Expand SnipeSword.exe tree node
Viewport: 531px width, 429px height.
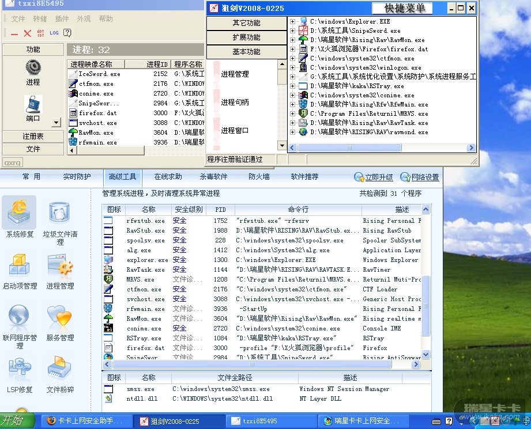(292, 31)
